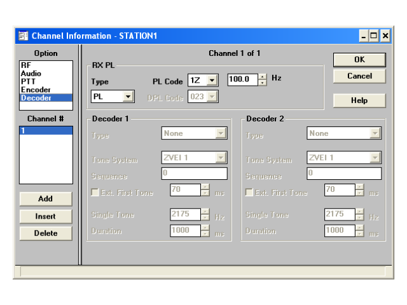407x305 pixels.
Task: Choose PTT from the Option list
Action: tap(27, 82)
